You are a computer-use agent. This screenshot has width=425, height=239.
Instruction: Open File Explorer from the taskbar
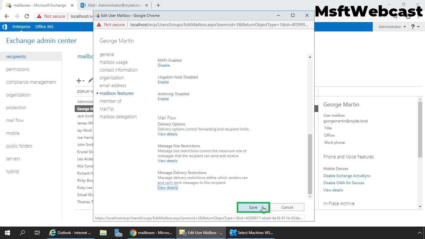(103, 232)
